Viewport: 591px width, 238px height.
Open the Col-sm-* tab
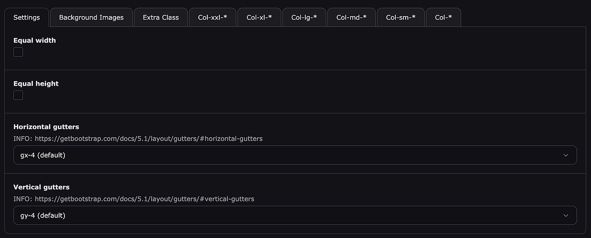tap(401, 17)
